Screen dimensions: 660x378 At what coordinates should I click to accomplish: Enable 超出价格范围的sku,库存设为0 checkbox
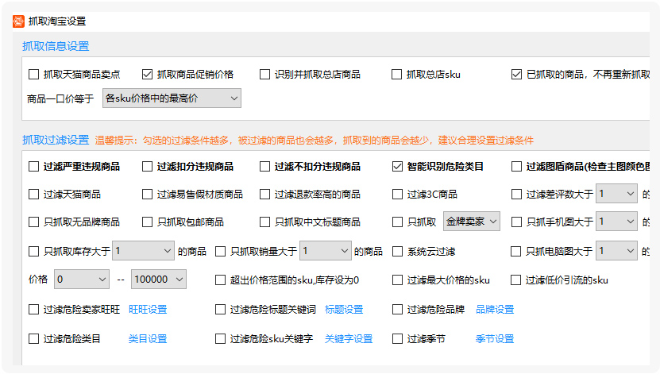pyautogui.click(x=220, y=280)
